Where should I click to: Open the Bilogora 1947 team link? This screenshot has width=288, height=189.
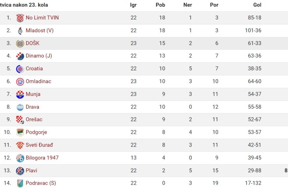tap(42, 158)
